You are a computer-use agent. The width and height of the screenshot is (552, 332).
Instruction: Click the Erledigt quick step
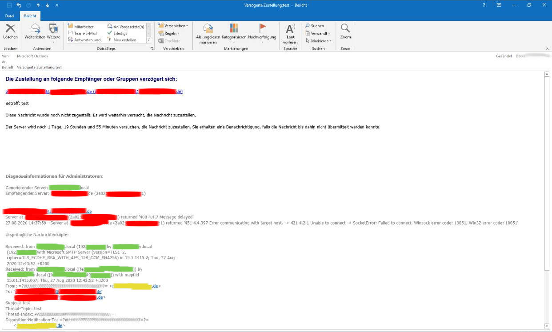[120, 33]
